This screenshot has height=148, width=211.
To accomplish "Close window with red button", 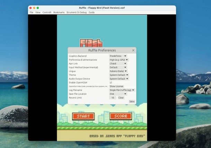I will [30, 8].
